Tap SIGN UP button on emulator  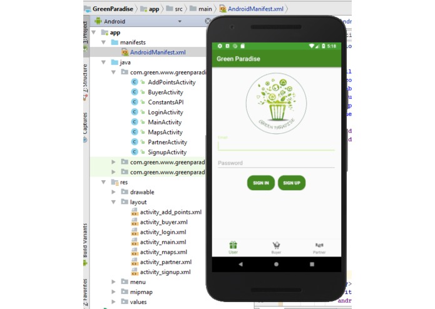point(292,183)
